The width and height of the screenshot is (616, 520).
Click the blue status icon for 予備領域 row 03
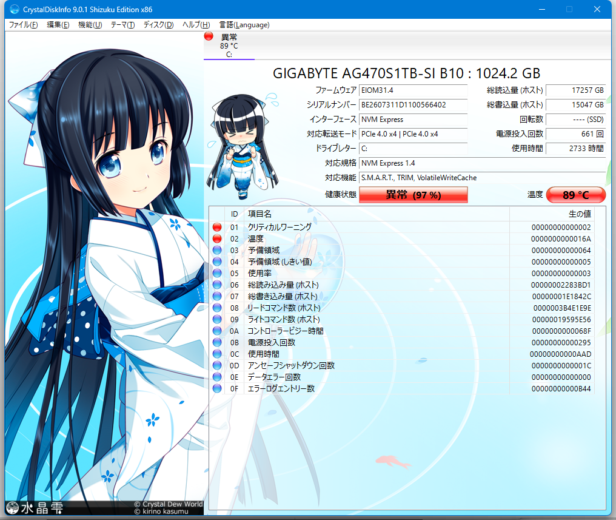coord(217,250)
